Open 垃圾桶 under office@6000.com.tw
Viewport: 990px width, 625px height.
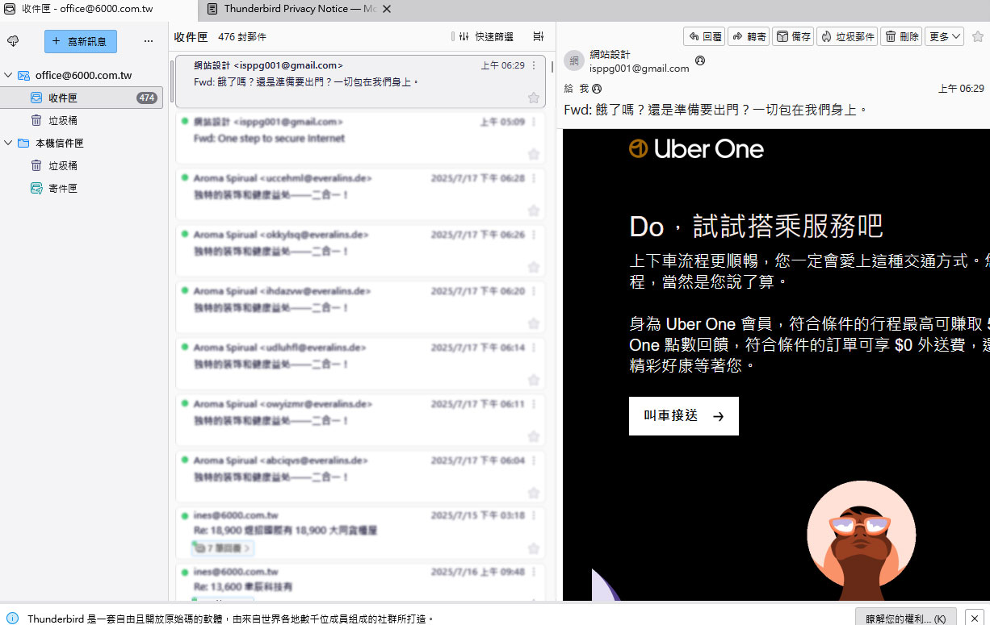82,120
